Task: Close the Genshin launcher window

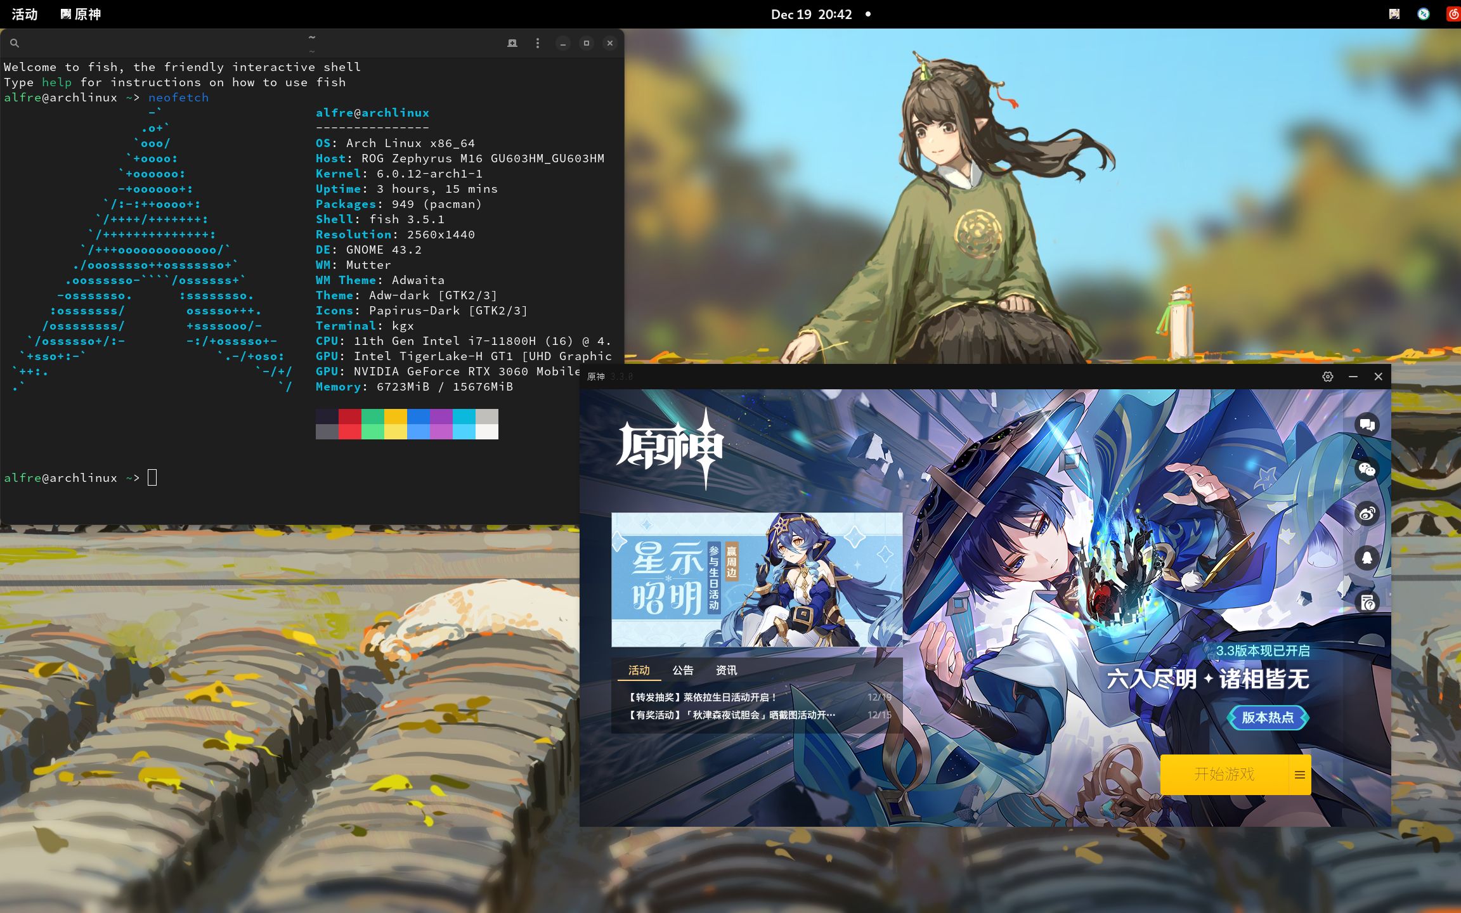Action: pos(1378,377)
